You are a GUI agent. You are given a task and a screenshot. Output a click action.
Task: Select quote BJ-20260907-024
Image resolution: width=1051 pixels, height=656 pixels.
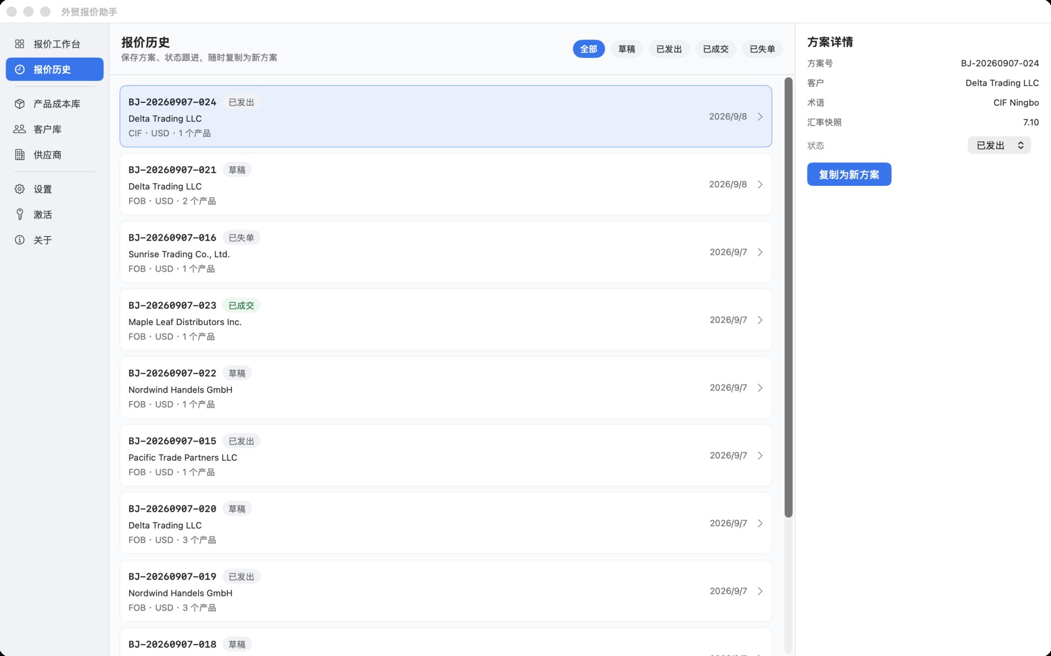click(446, 116)
